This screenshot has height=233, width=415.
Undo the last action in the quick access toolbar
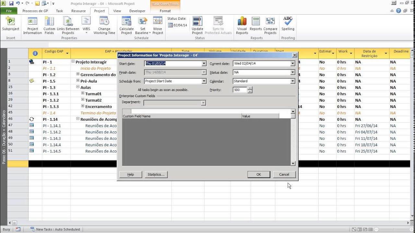coord(18,3)
